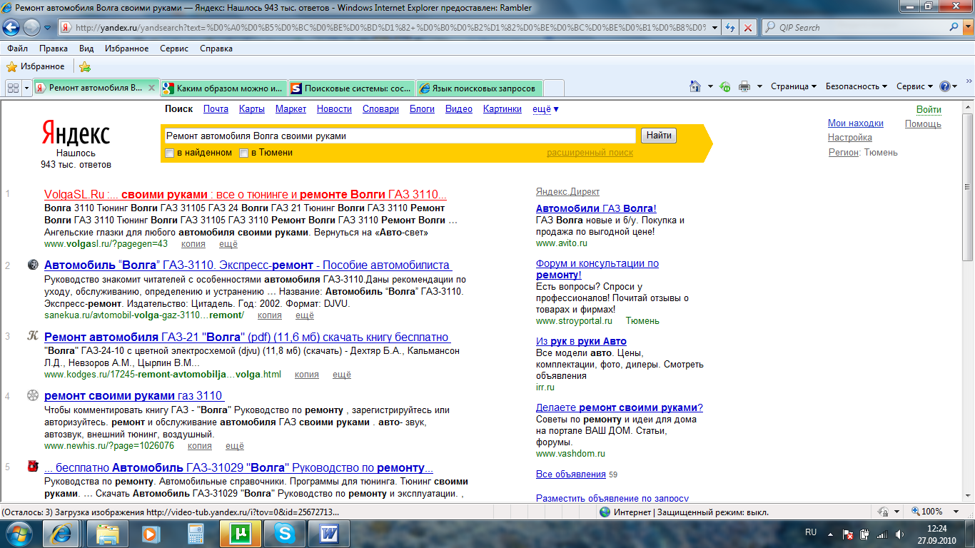Viewport: 975px width, 548px height.
Task: Open the "Мои находки" link
Action: 856,123
